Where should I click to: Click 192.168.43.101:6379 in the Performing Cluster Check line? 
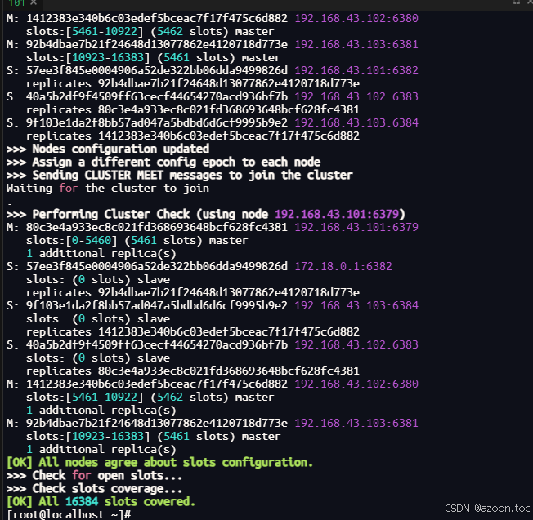click(337, 214)
